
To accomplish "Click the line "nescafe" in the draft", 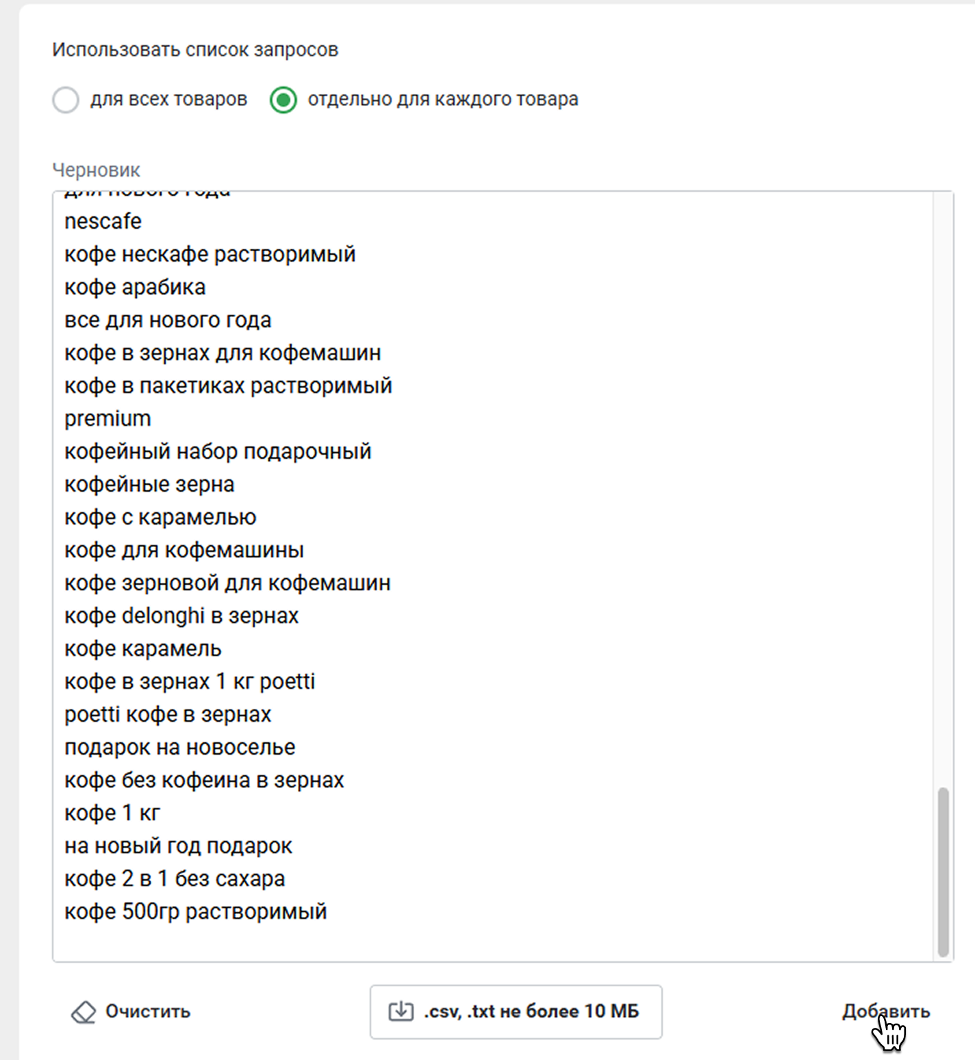I will 103,221.
